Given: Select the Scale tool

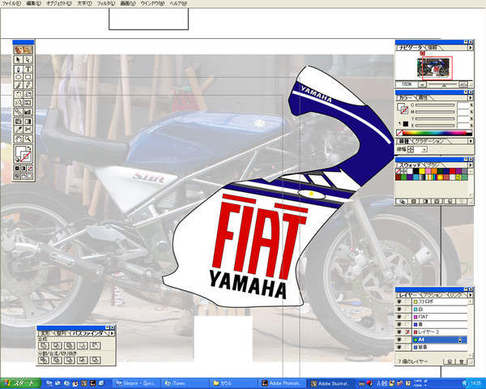Looking at the screenshot, I should point(28,94).
